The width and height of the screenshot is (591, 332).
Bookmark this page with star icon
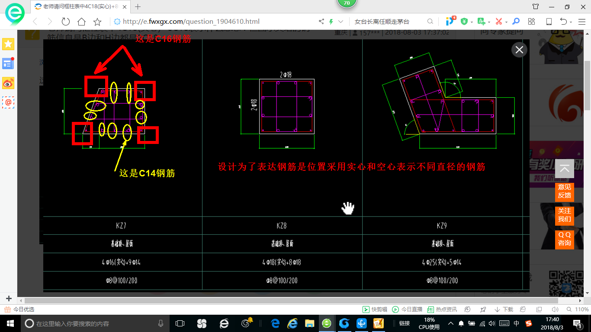click(x=97, y=22)
